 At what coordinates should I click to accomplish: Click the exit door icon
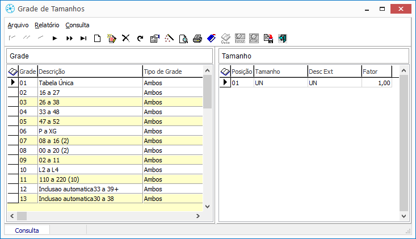pyautogui.click(x=283, y=39)
